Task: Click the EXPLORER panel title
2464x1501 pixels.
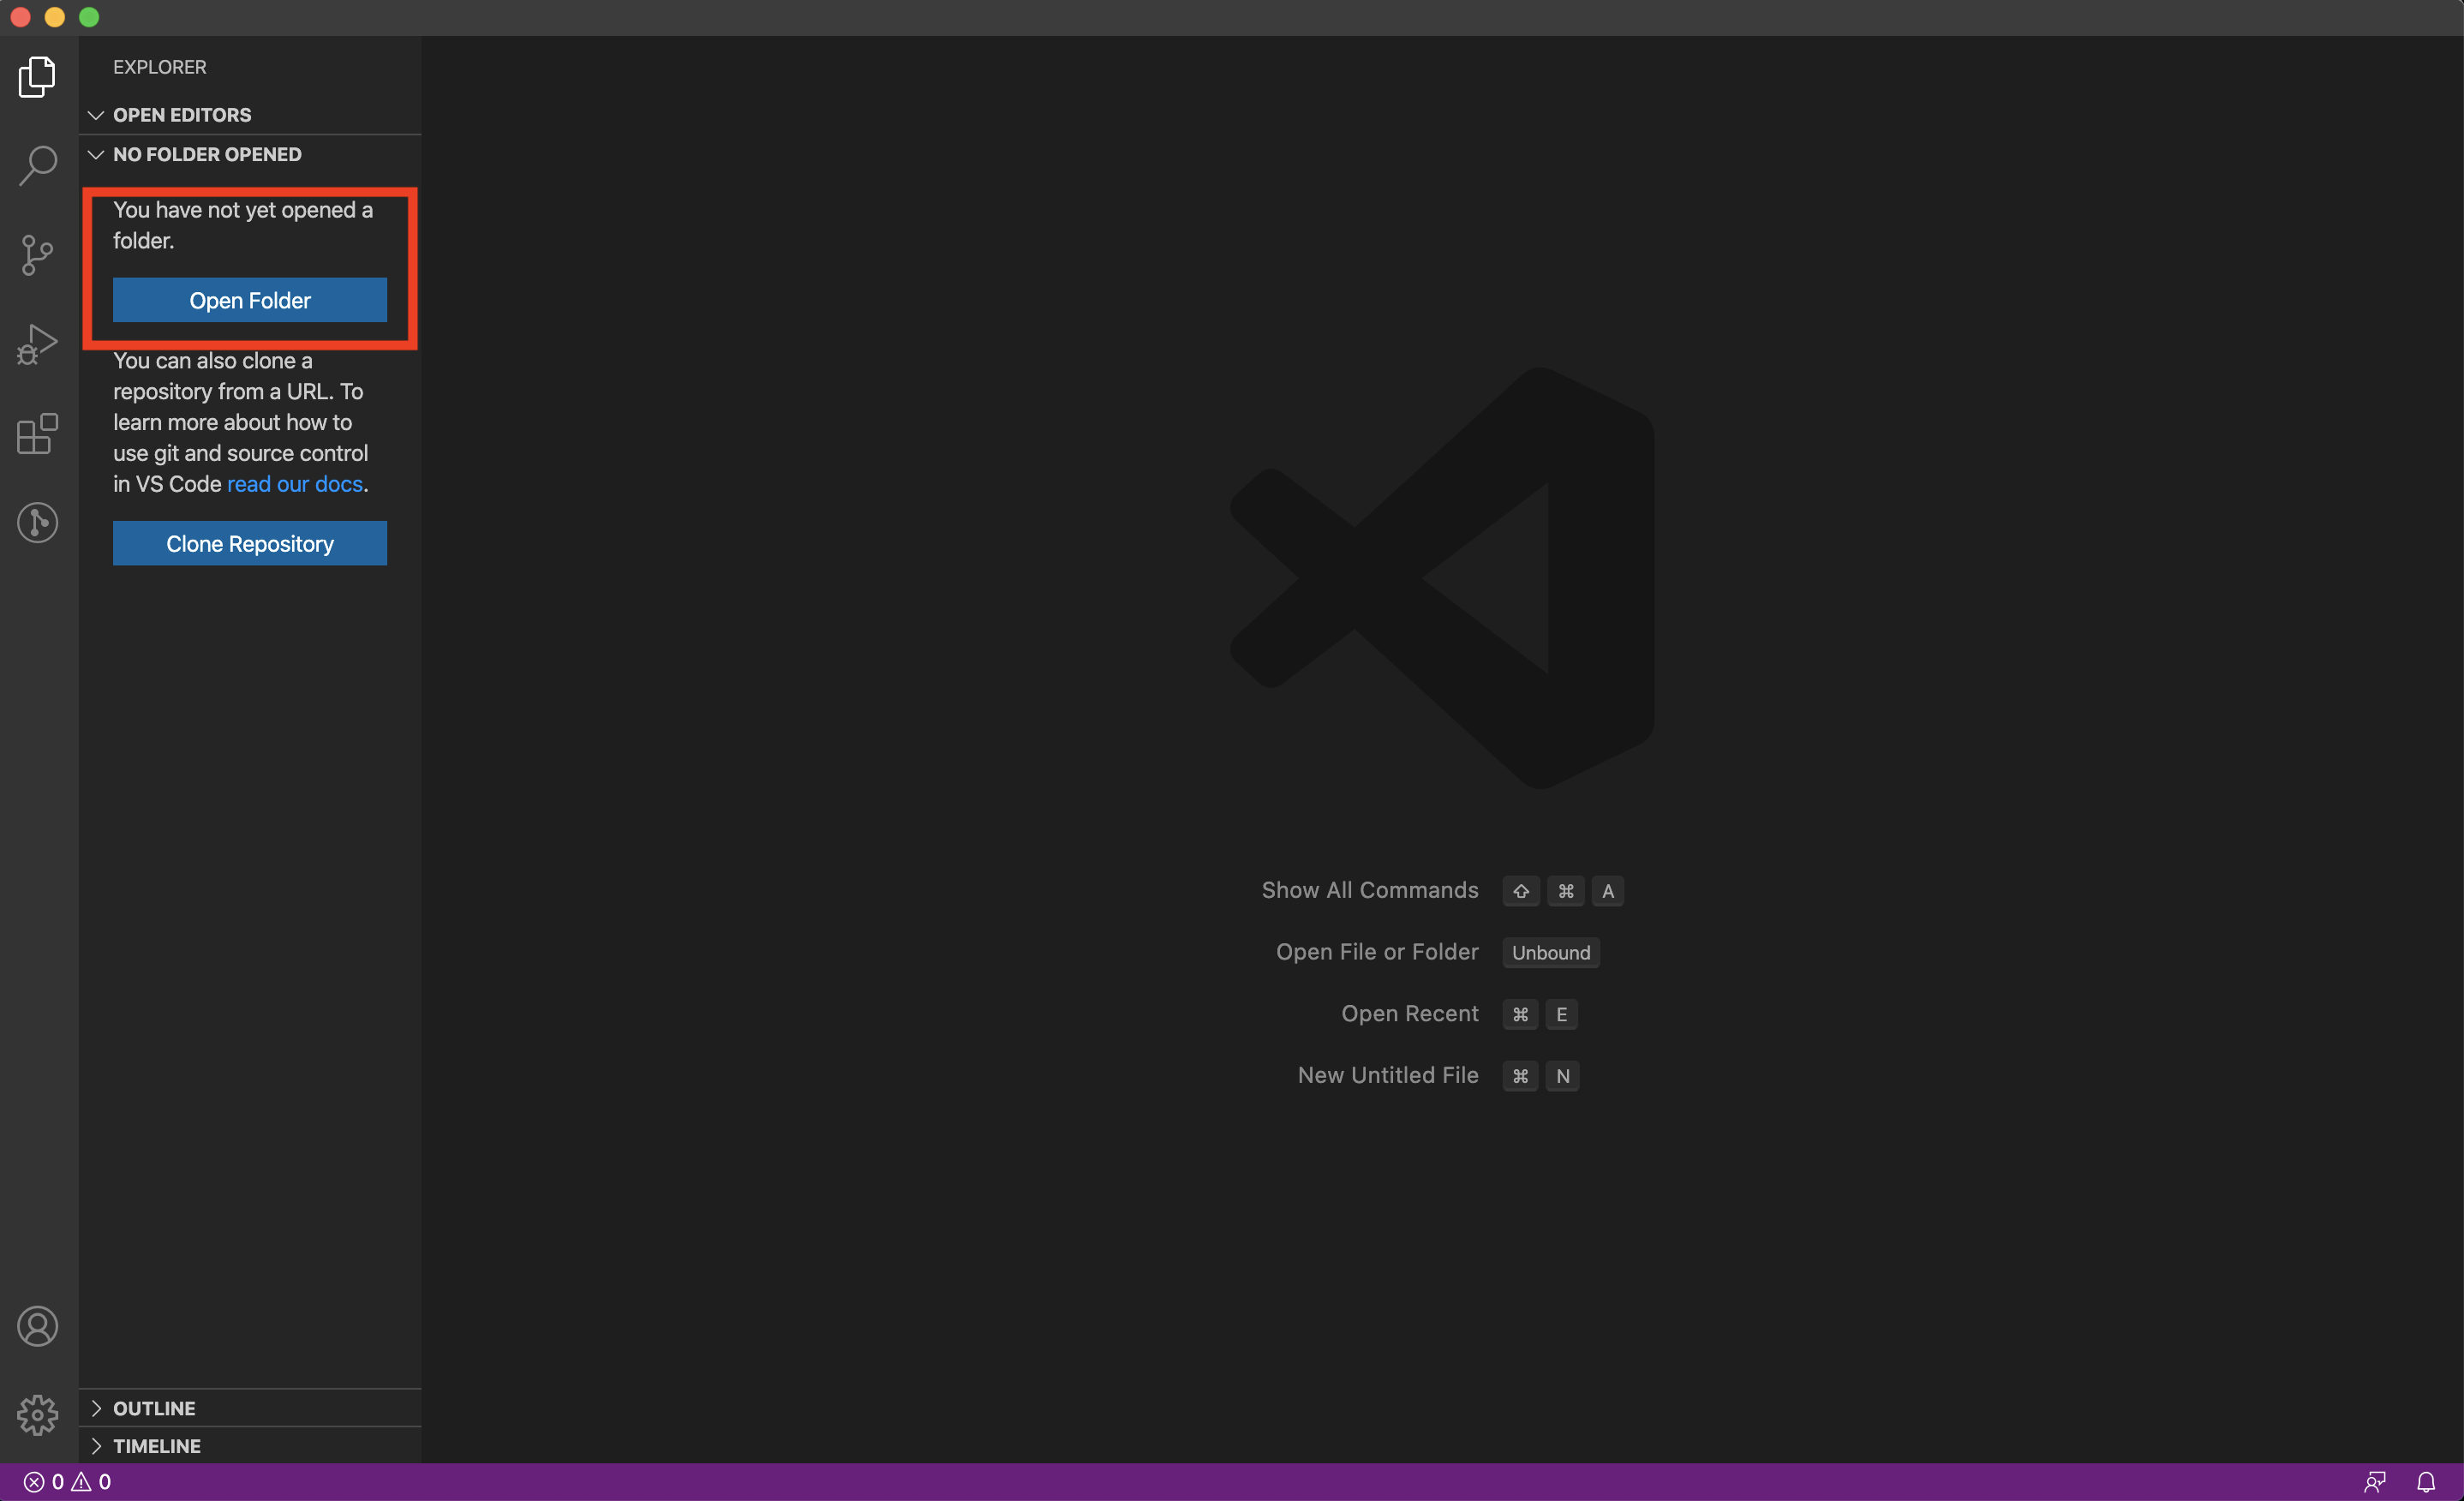Action: 160,67
